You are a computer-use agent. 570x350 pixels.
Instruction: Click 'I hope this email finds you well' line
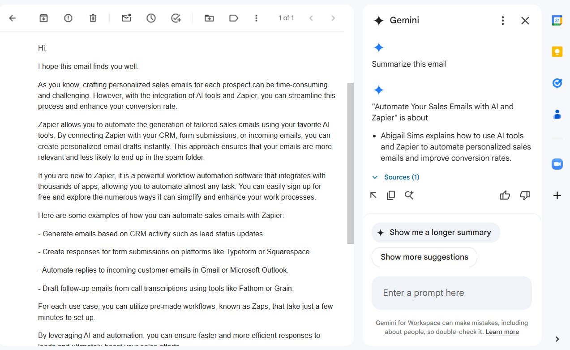click(x=88, y=66)
